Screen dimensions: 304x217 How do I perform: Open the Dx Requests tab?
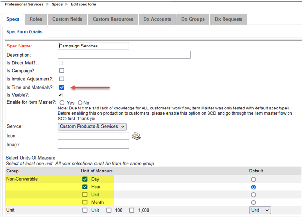coord(228,19)
